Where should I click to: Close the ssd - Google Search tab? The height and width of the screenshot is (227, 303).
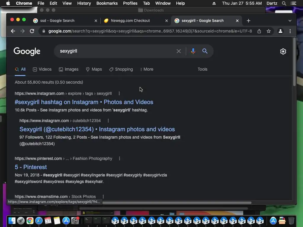click(96, 21)
